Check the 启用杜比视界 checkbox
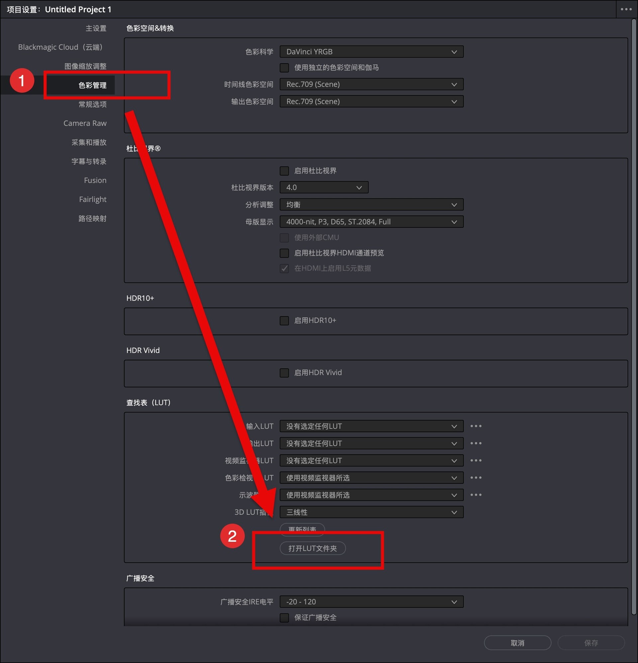This screenshot has height=663, width=638. pos(284,171)
